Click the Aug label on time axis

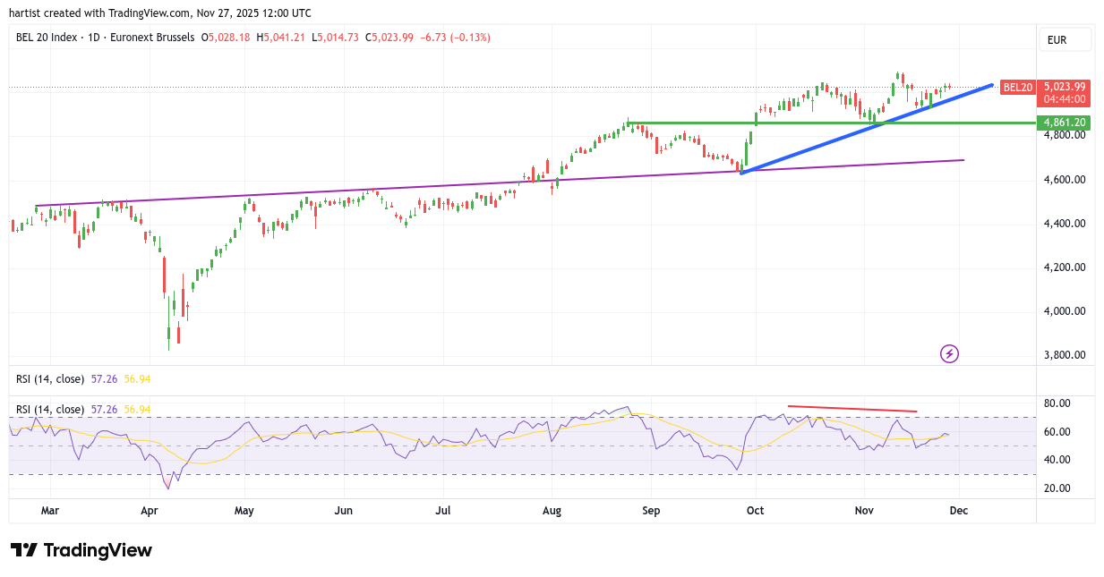pyautogui.click(x=552, y=511)
